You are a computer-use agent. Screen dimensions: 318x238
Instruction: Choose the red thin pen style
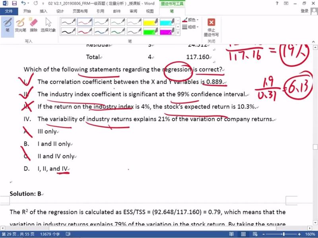85,22
